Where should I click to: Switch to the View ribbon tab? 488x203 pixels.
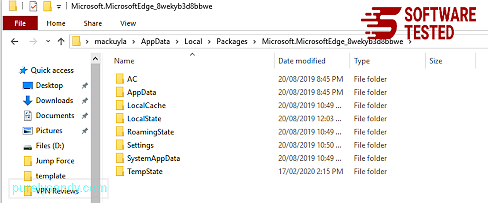tap(128, 23)
